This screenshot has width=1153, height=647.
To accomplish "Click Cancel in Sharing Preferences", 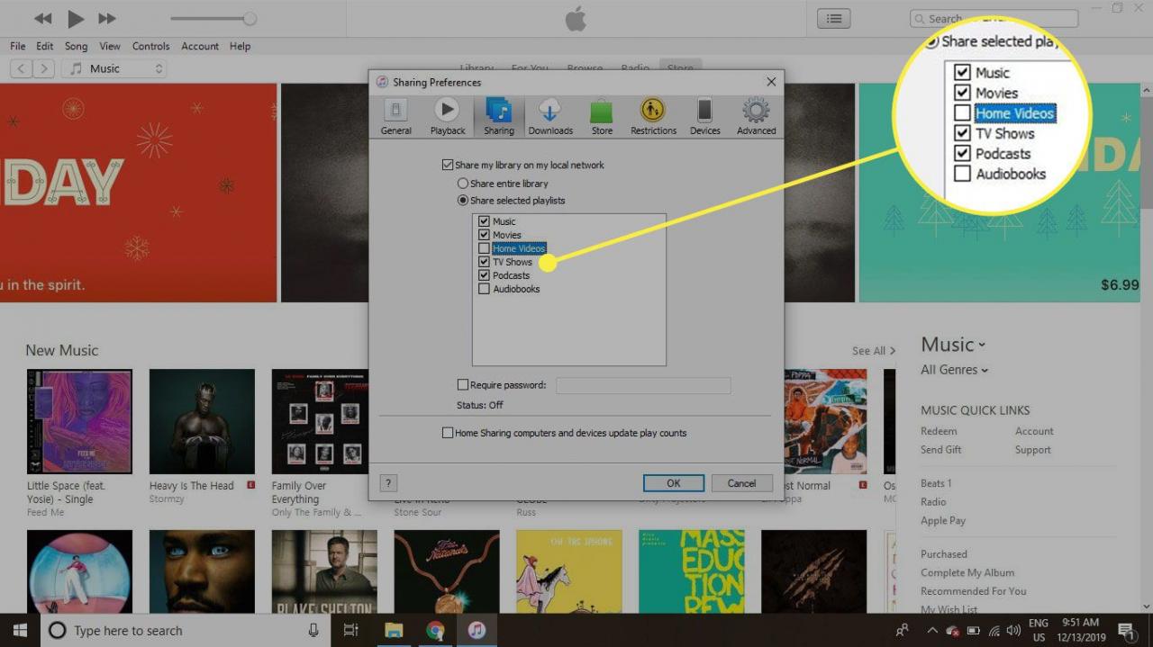I will tap(742, 483).
